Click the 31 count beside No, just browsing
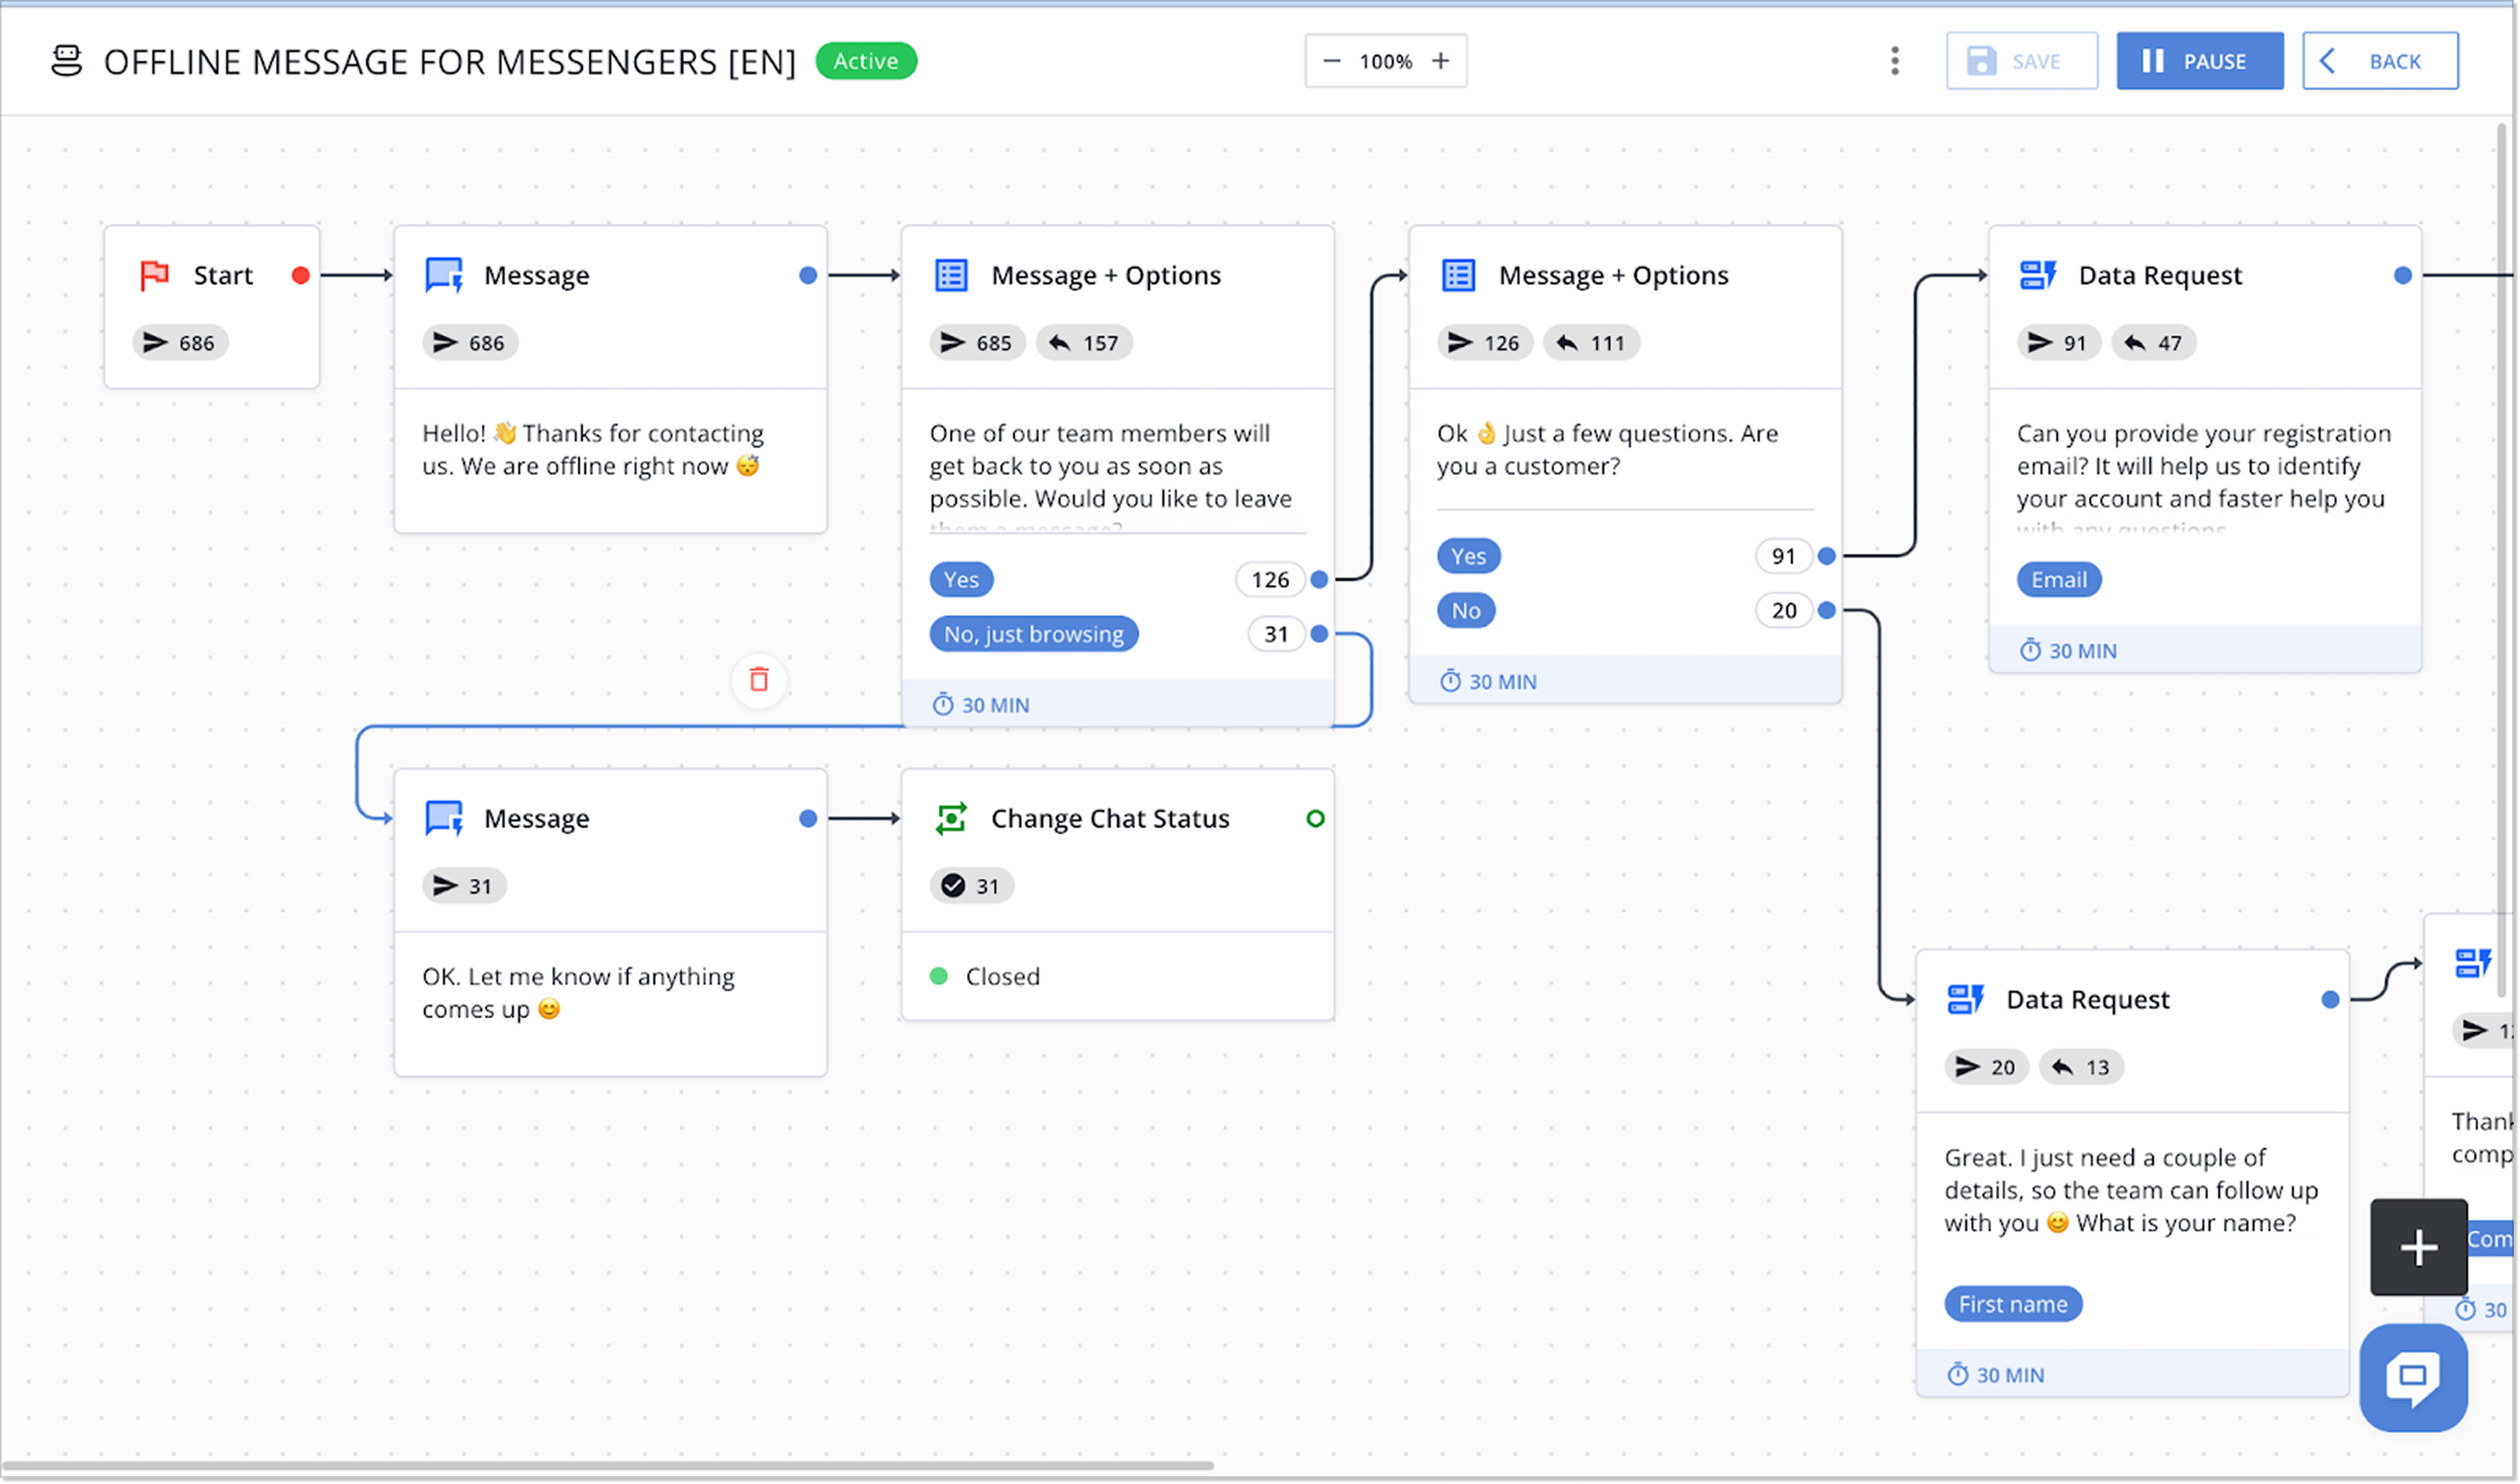 pos(1276,634)
